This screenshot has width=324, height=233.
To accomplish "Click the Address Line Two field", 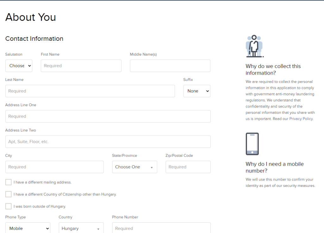I will coord(108,142).
